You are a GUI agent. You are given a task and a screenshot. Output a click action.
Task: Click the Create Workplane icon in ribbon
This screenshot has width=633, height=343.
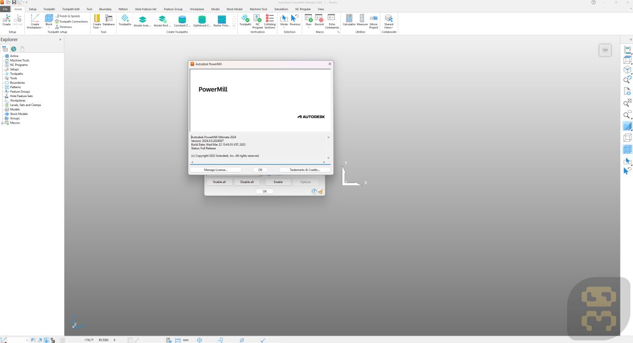(x=35, y=19)
